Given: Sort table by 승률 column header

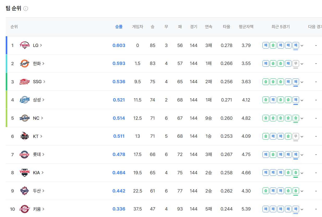Looking at the screenshot, I should coord(119,27).
